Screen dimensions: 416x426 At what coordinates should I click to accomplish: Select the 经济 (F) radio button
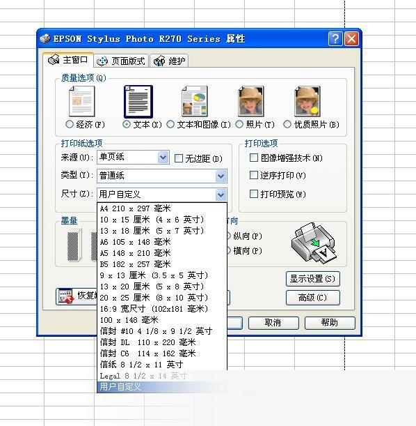tap(70, 124)
